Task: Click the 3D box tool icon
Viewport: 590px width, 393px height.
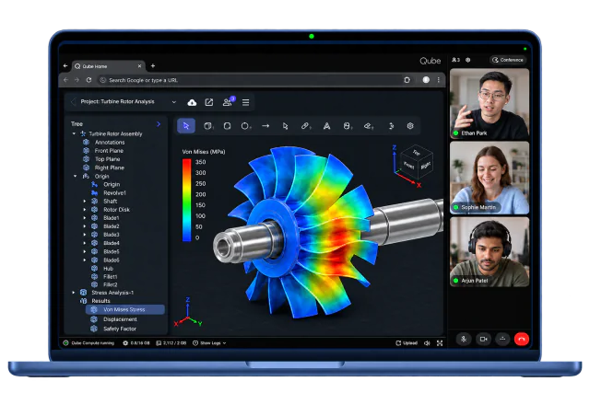Action: tap(208, 126)
